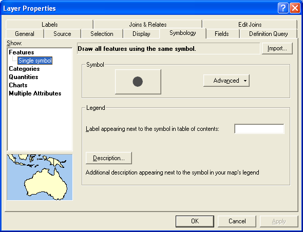Open the General tab

click(25, 34)
